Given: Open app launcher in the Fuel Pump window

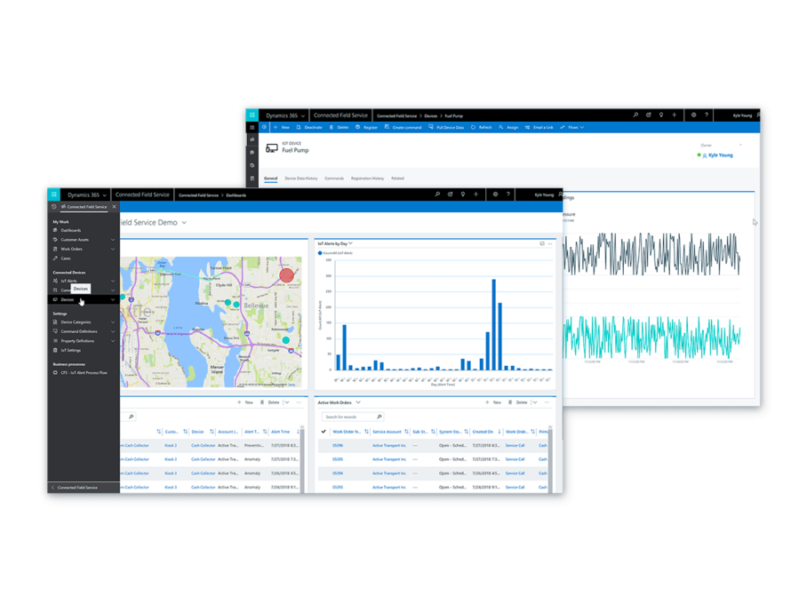Looking at the screenshot, I should tap(252, 115).
